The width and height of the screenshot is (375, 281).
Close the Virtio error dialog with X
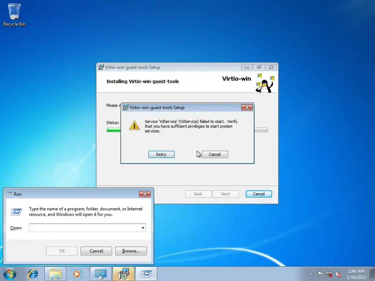pyautogui.click(x=247, y=107)
